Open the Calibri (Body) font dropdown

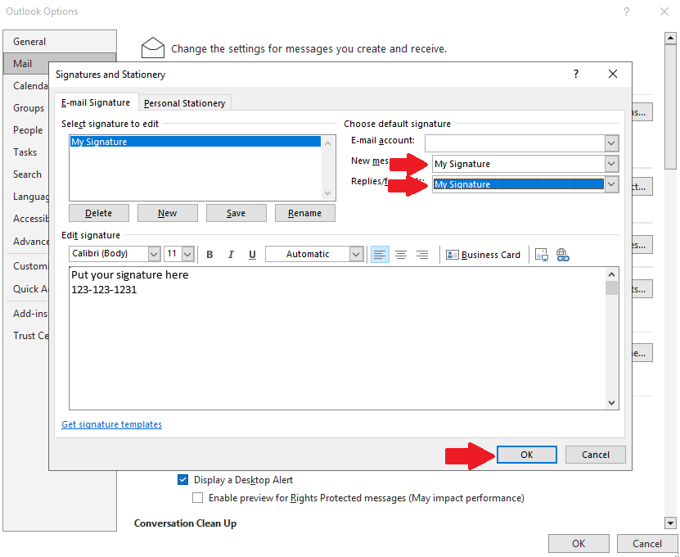pyautogui.click(x=154, y=254)
